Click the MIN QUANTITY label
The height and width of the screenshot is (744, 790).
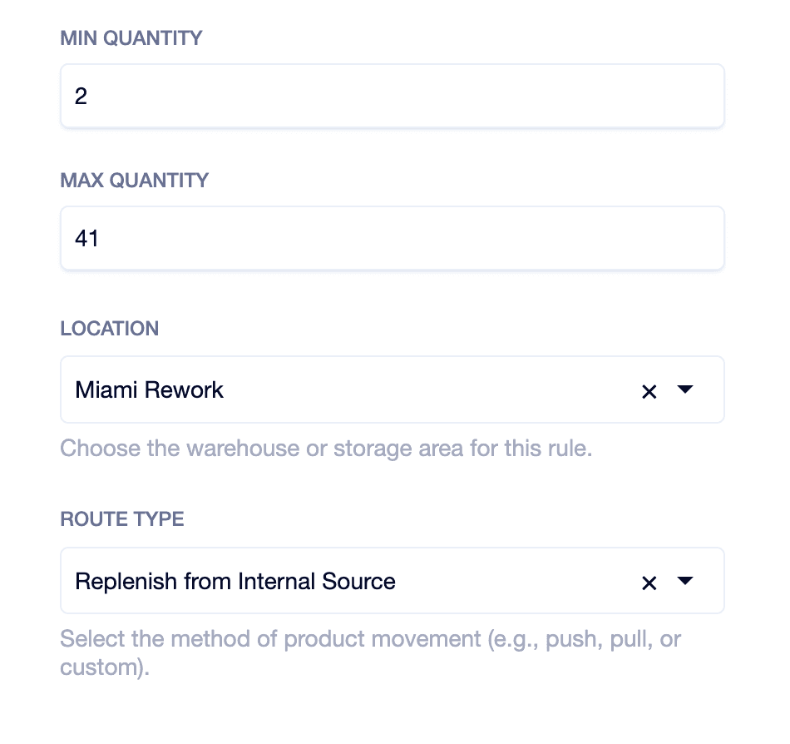click(131, 37)
